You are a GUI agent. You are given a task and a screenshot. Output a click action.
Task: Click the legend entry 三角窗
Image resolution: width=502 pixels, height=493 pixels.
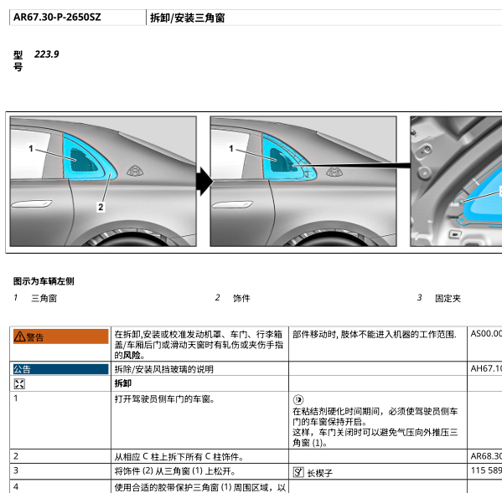pos(44,298)
